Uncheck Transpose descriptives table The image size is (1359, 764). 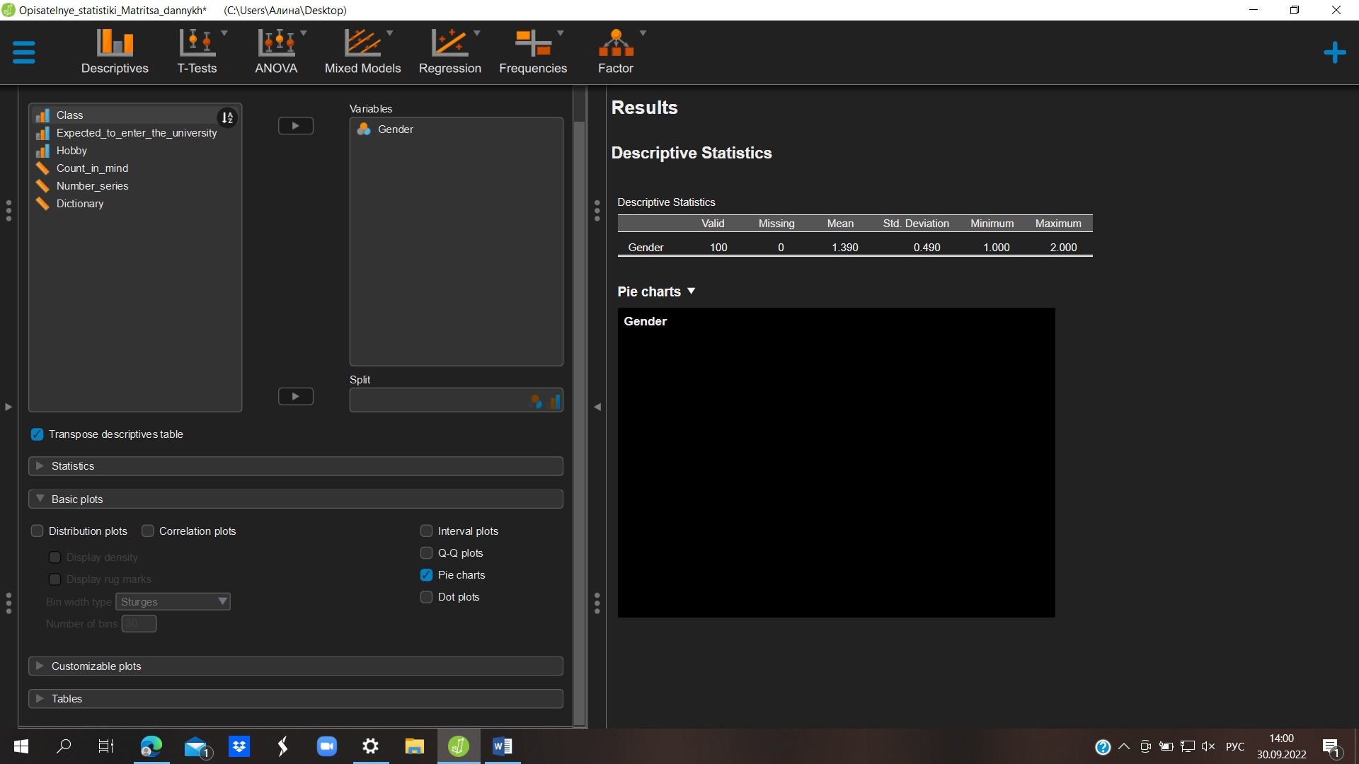38,434
